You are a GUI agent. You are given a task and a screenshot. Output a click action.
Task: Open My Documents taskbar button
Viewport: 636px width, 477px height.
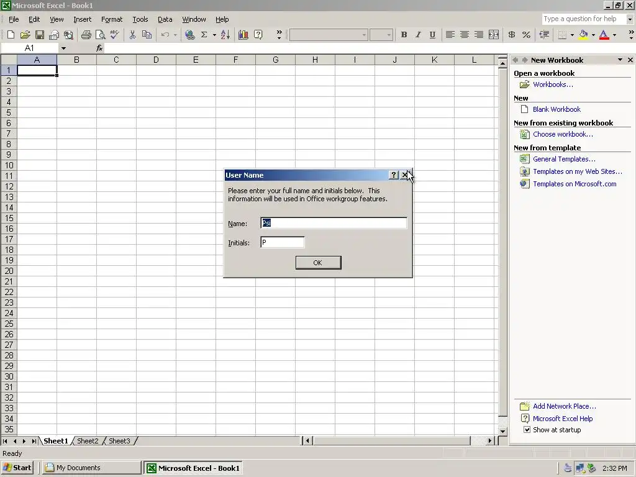pyautogui.click(x=91, y=468)
